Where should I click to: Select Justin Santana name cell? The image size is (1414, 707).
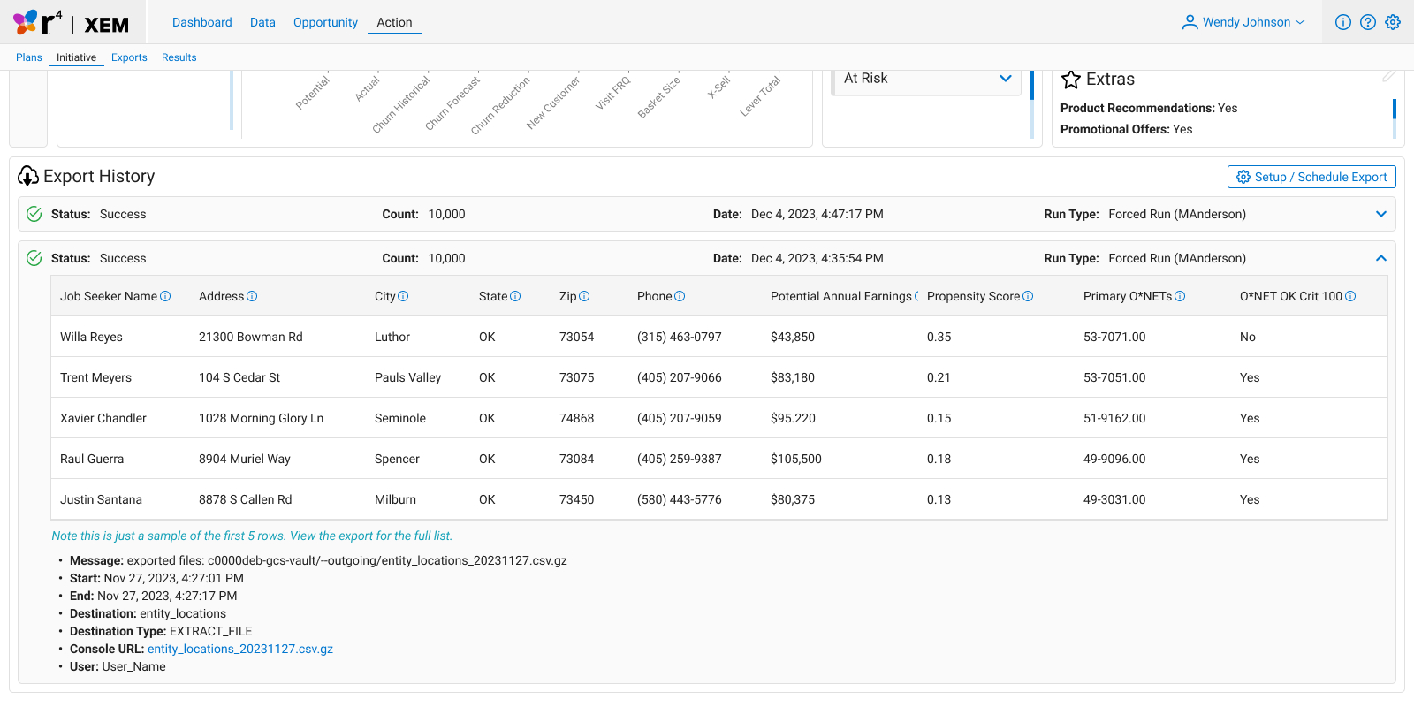coord(101,499)
